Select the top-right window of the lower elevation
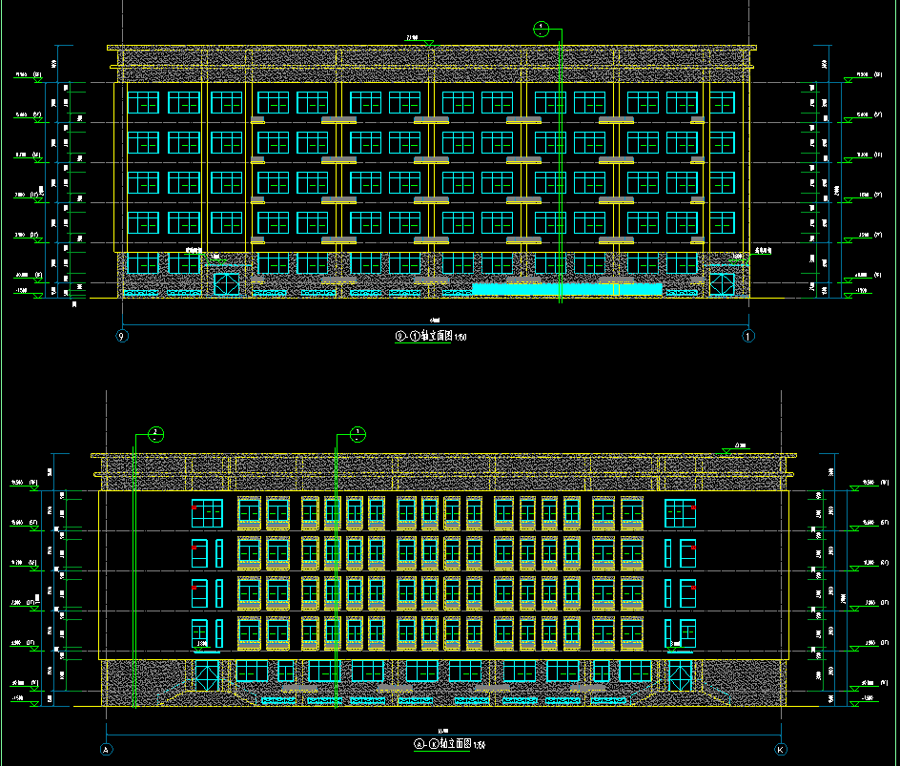The width and height of the screenshot is (900, 766). 678,512
